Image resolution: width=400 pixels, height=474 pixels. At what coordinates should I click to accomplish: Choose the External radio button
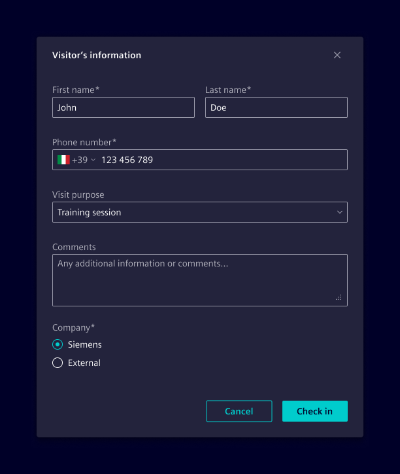[x=58, y=363]
